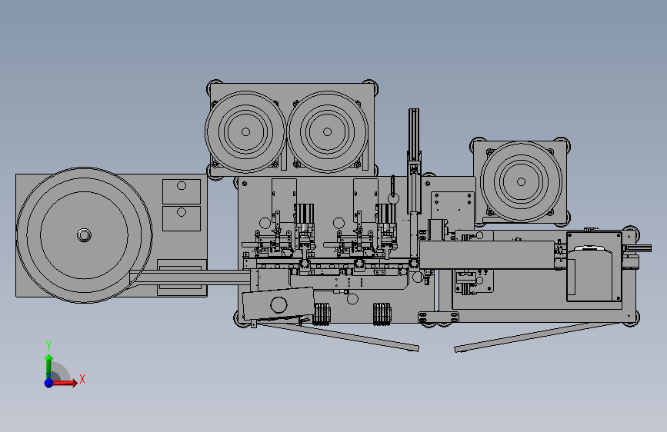Select the tilted box with round hole

[x=278, y=304]
